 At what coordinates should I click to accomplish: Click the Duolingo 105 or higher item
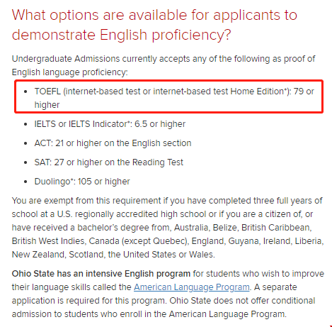click(82, 182)
